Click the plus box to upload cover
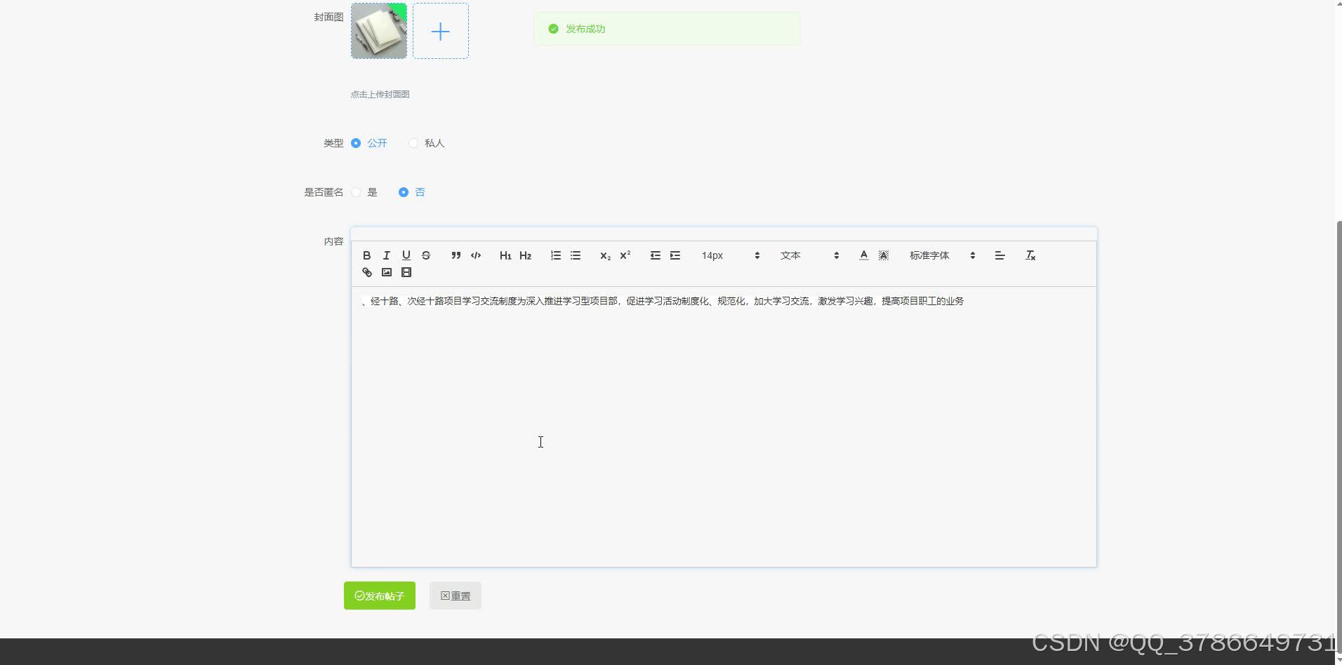Viewport: 1342px width, 665px height. click(x=441, y=31)
